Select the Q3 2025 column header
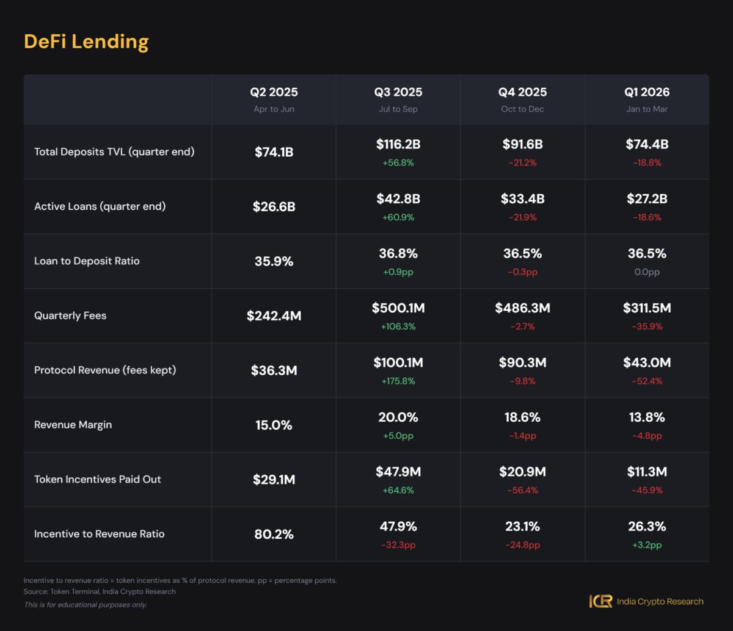733x631 pixels. [398, 92]
